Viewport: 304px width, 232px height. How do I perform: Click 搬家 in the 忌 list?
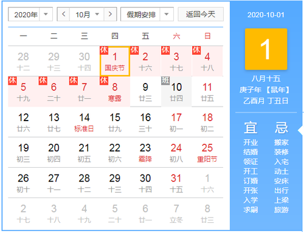click(x=282, y=142)
